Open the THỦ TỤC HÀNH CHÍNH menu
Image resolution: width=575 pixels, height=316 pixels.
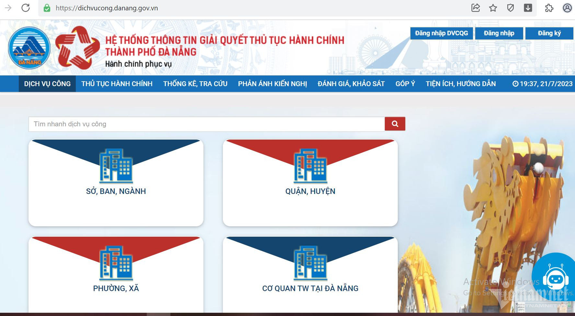pyautogui.click(x=117, y=84)
